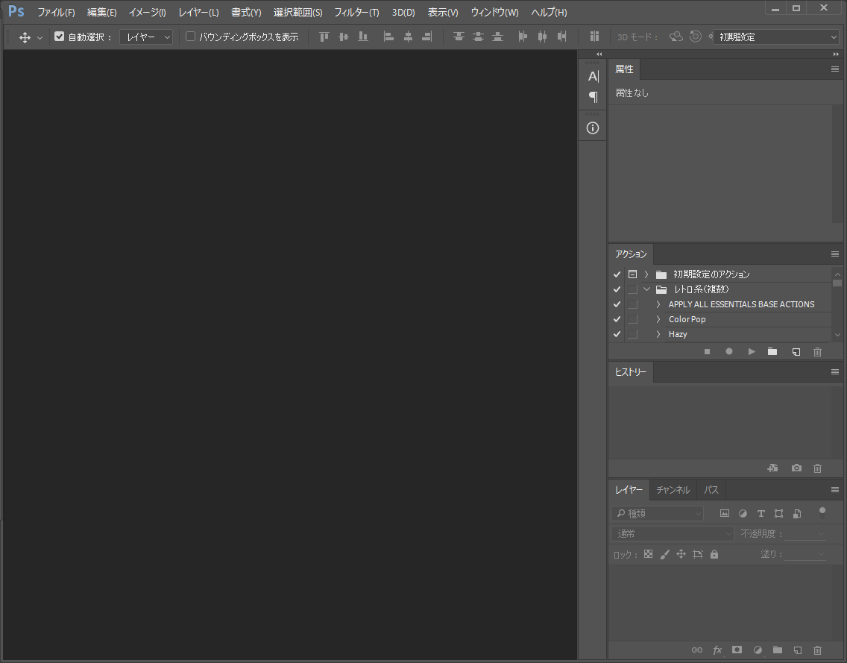Image resolution: width=847 pixels, height=663 pixels.
Task: Toggle checkmark for レトロ系(複数) set
Action: pos(617,289)
